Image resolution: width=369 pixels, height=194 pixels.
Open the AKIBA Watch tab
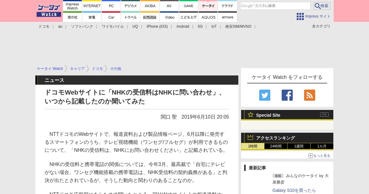click(150, 6)
